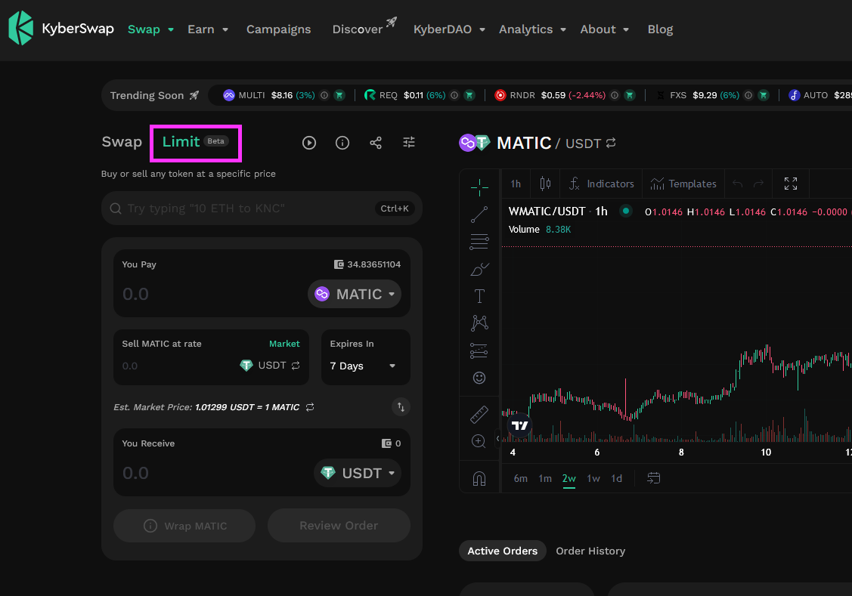The height and width of the screenshot is (596, 852).
Task: Expand the KyberDAO menu dropdown
Action: click(482, 30)
